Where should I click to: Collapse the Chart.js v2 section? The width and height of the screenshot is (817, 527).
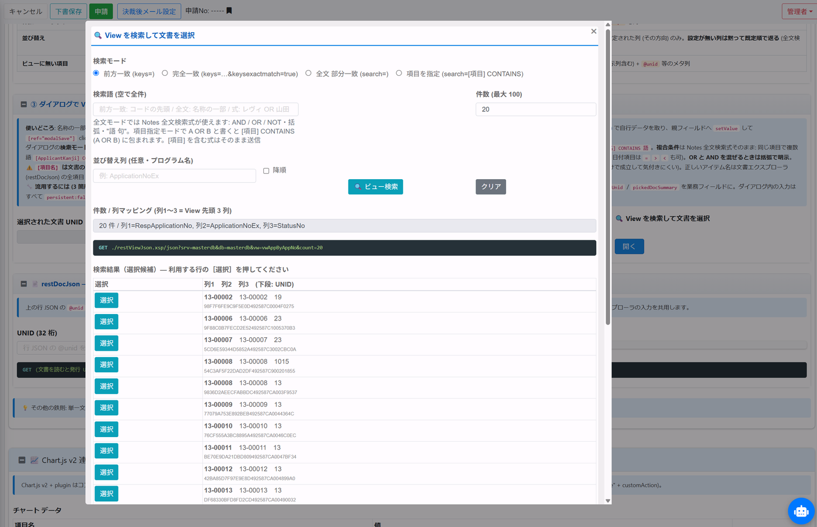point(22,460)
